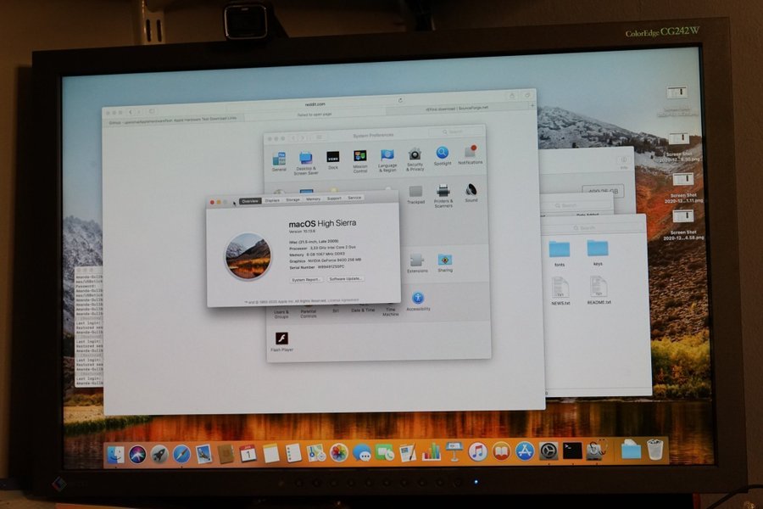Open Downloads folder in the Dock

[x=631, y=450]
